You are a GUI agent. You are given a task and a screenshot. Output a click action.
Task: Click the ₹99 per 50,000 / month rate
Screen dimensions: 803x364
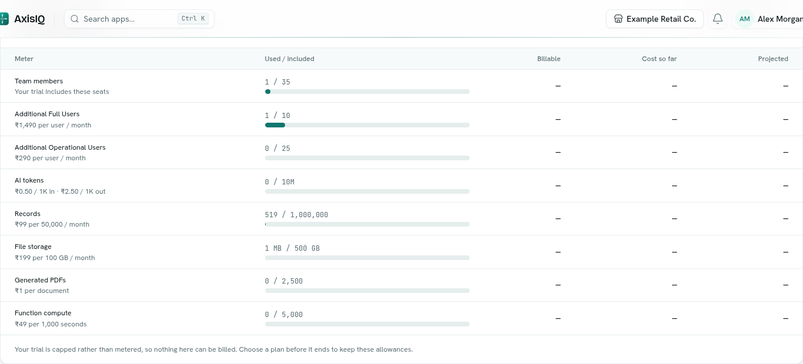point(52,224)
